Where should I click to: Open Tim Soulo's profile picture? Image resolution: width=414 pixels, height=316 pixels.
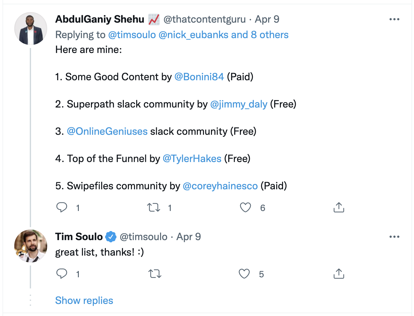[x=31, y=246]
